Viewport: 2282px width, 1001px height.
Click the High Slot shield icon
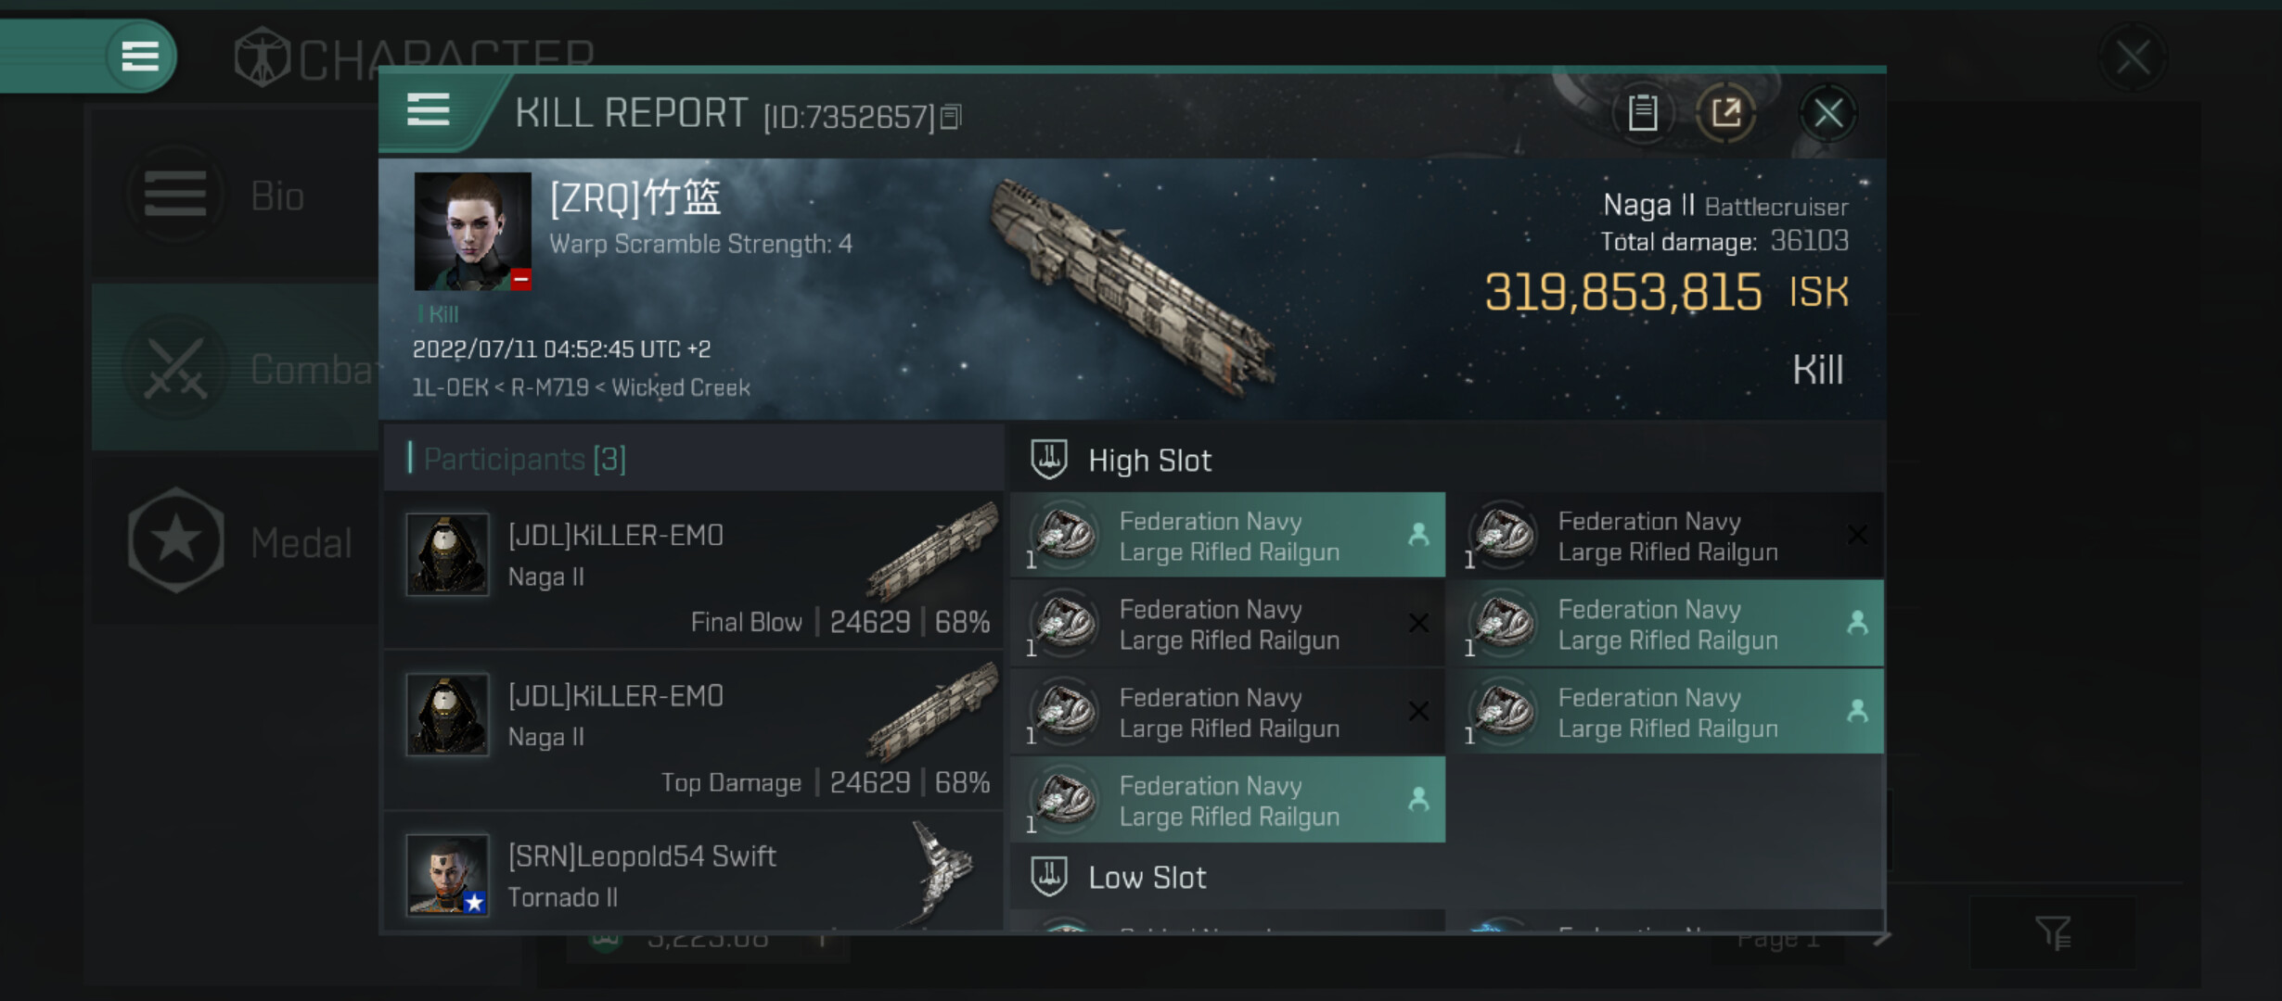click(1049, 460)
